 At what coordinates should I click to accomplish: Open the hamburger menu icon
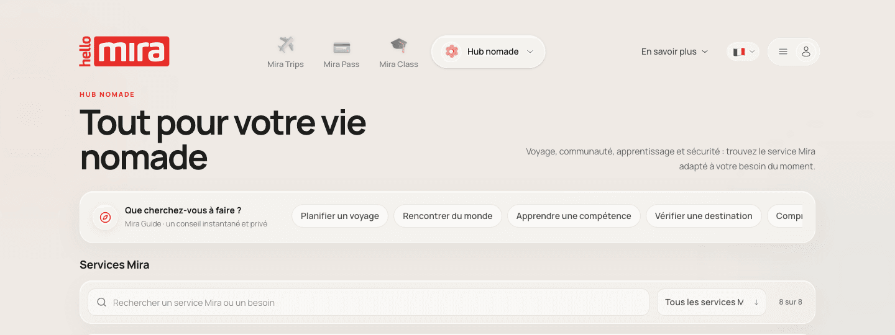783,51
